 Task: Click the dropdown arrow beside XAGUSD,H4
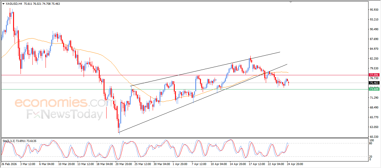coord(4,4)
